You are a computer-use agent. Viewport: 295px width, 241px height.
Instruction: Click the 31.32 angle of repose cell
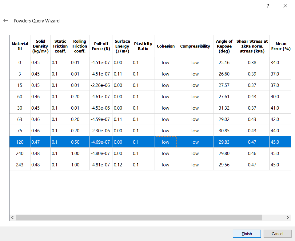coord(224,108)
